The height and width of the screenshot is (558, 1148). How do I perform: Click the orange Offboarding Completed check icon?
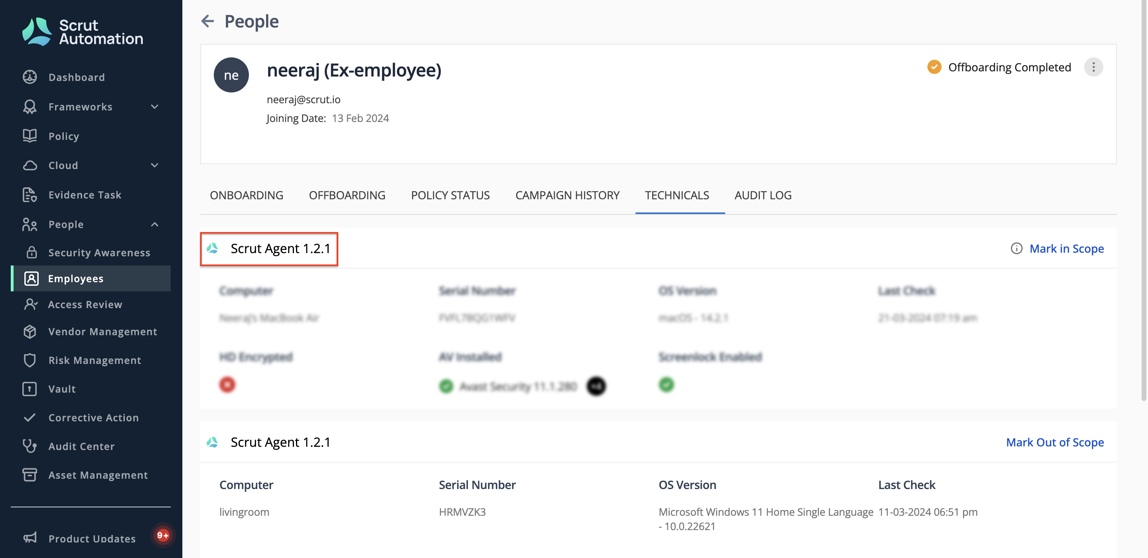coord(934,67)
